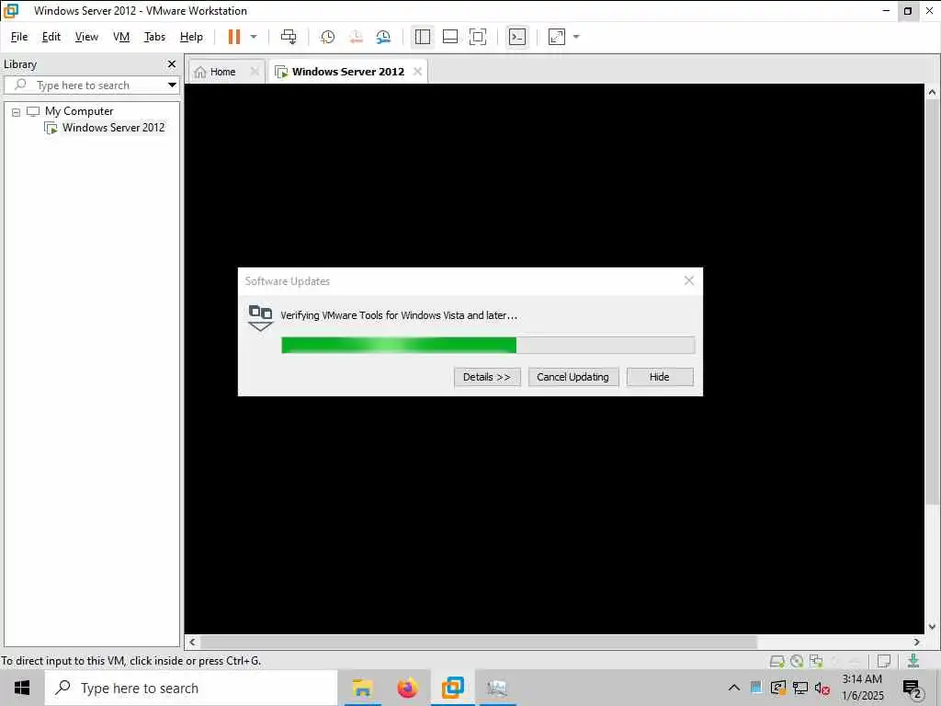Open the VM menu

[121, 37]
